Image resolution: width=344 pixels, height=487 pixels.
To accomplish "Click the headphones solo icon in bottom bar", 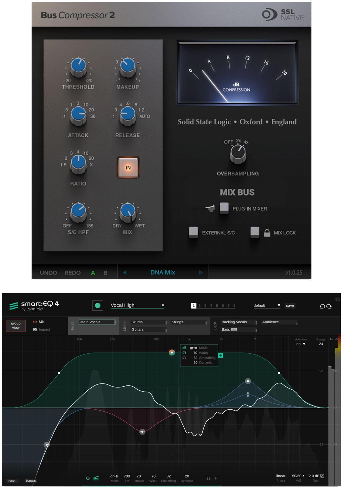I will [208, 478].
